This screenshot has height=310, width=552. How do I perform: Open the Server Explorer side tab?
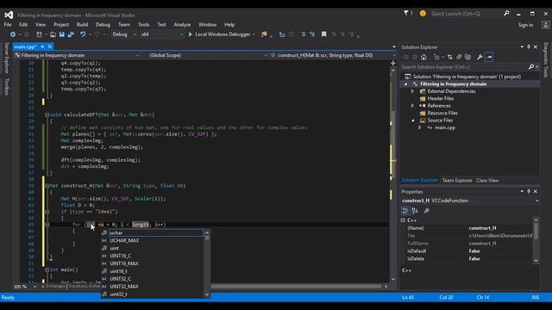coord(6,58)
